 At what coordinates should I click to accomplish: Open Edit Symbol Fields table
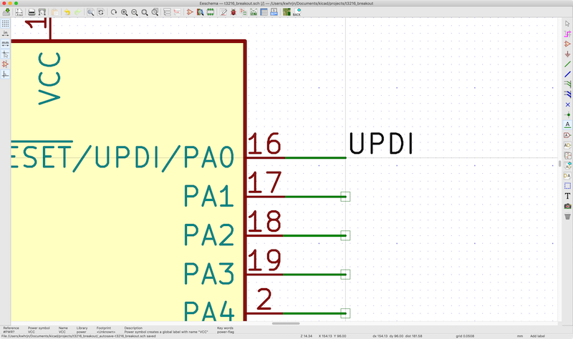pyautogui.click(x=264, y=12)
